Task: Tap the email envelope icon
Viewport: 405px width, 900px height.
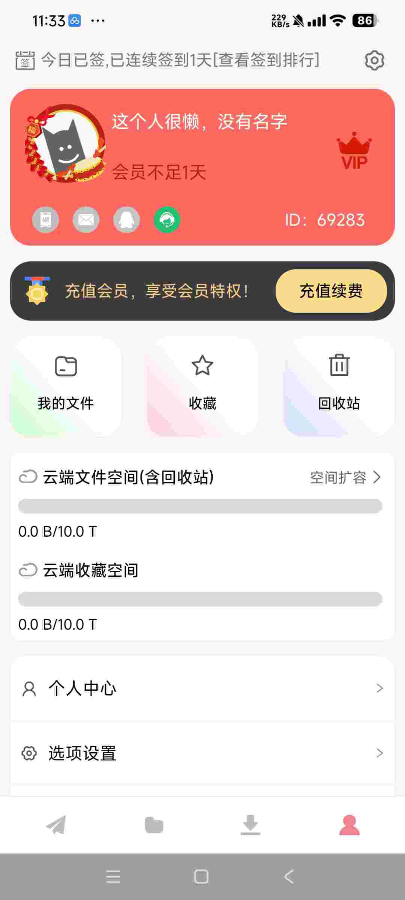Action: 86,220
